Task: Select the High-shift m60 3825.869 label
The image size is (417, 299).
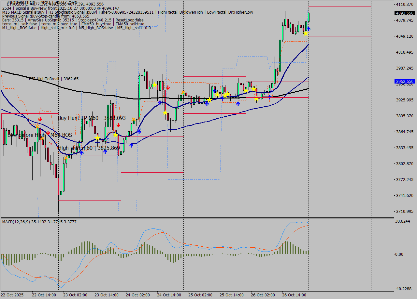Action: click(x=89, y=148)
